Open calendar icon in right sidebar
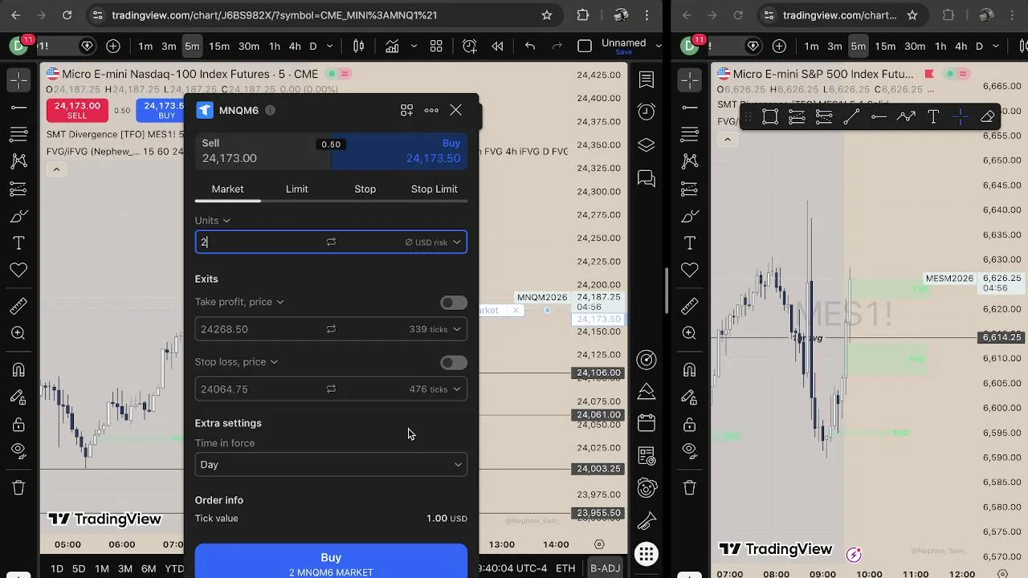Image resolution: width=1028 pixels, height=578 pixels. pyautogui.click(x=647, y=422)
